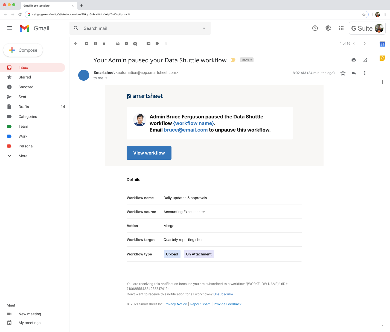This screenshot has height=332, width=390.
Task: Click the Unsubscribe link
Action: [x=223, y=294]
